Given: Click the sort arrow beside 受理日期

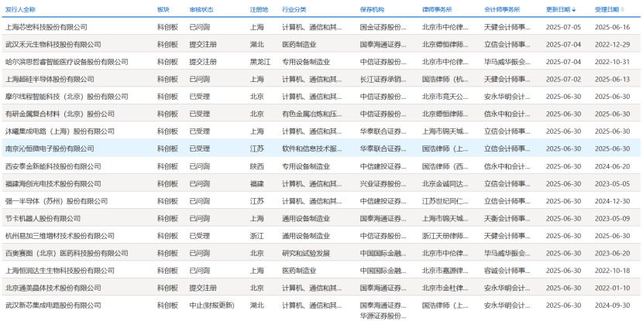Looking at the screenshot, I should [624, 10].
